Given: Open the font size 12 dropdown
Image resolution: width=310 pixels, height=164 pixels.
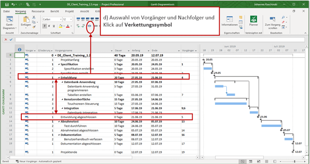Looking at the screenshot, I should pos(71,19).
